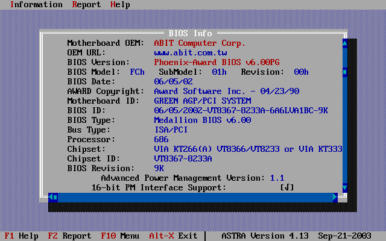
Task: Click the Medallion BIOS v6.00 value
Action: coord(203,120)
